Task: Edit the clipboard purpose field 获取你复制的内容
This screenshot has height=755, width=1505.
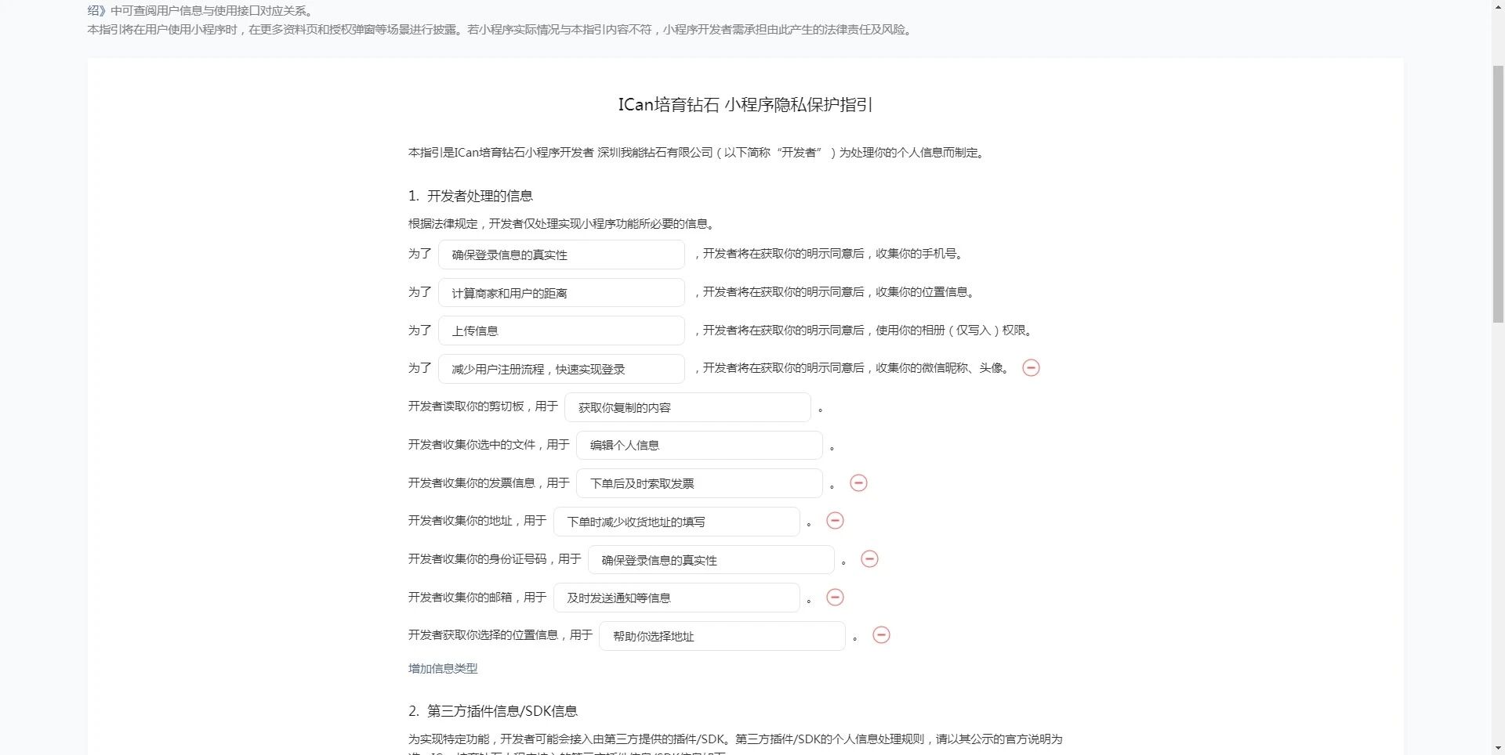Action: tap(687, 407)
